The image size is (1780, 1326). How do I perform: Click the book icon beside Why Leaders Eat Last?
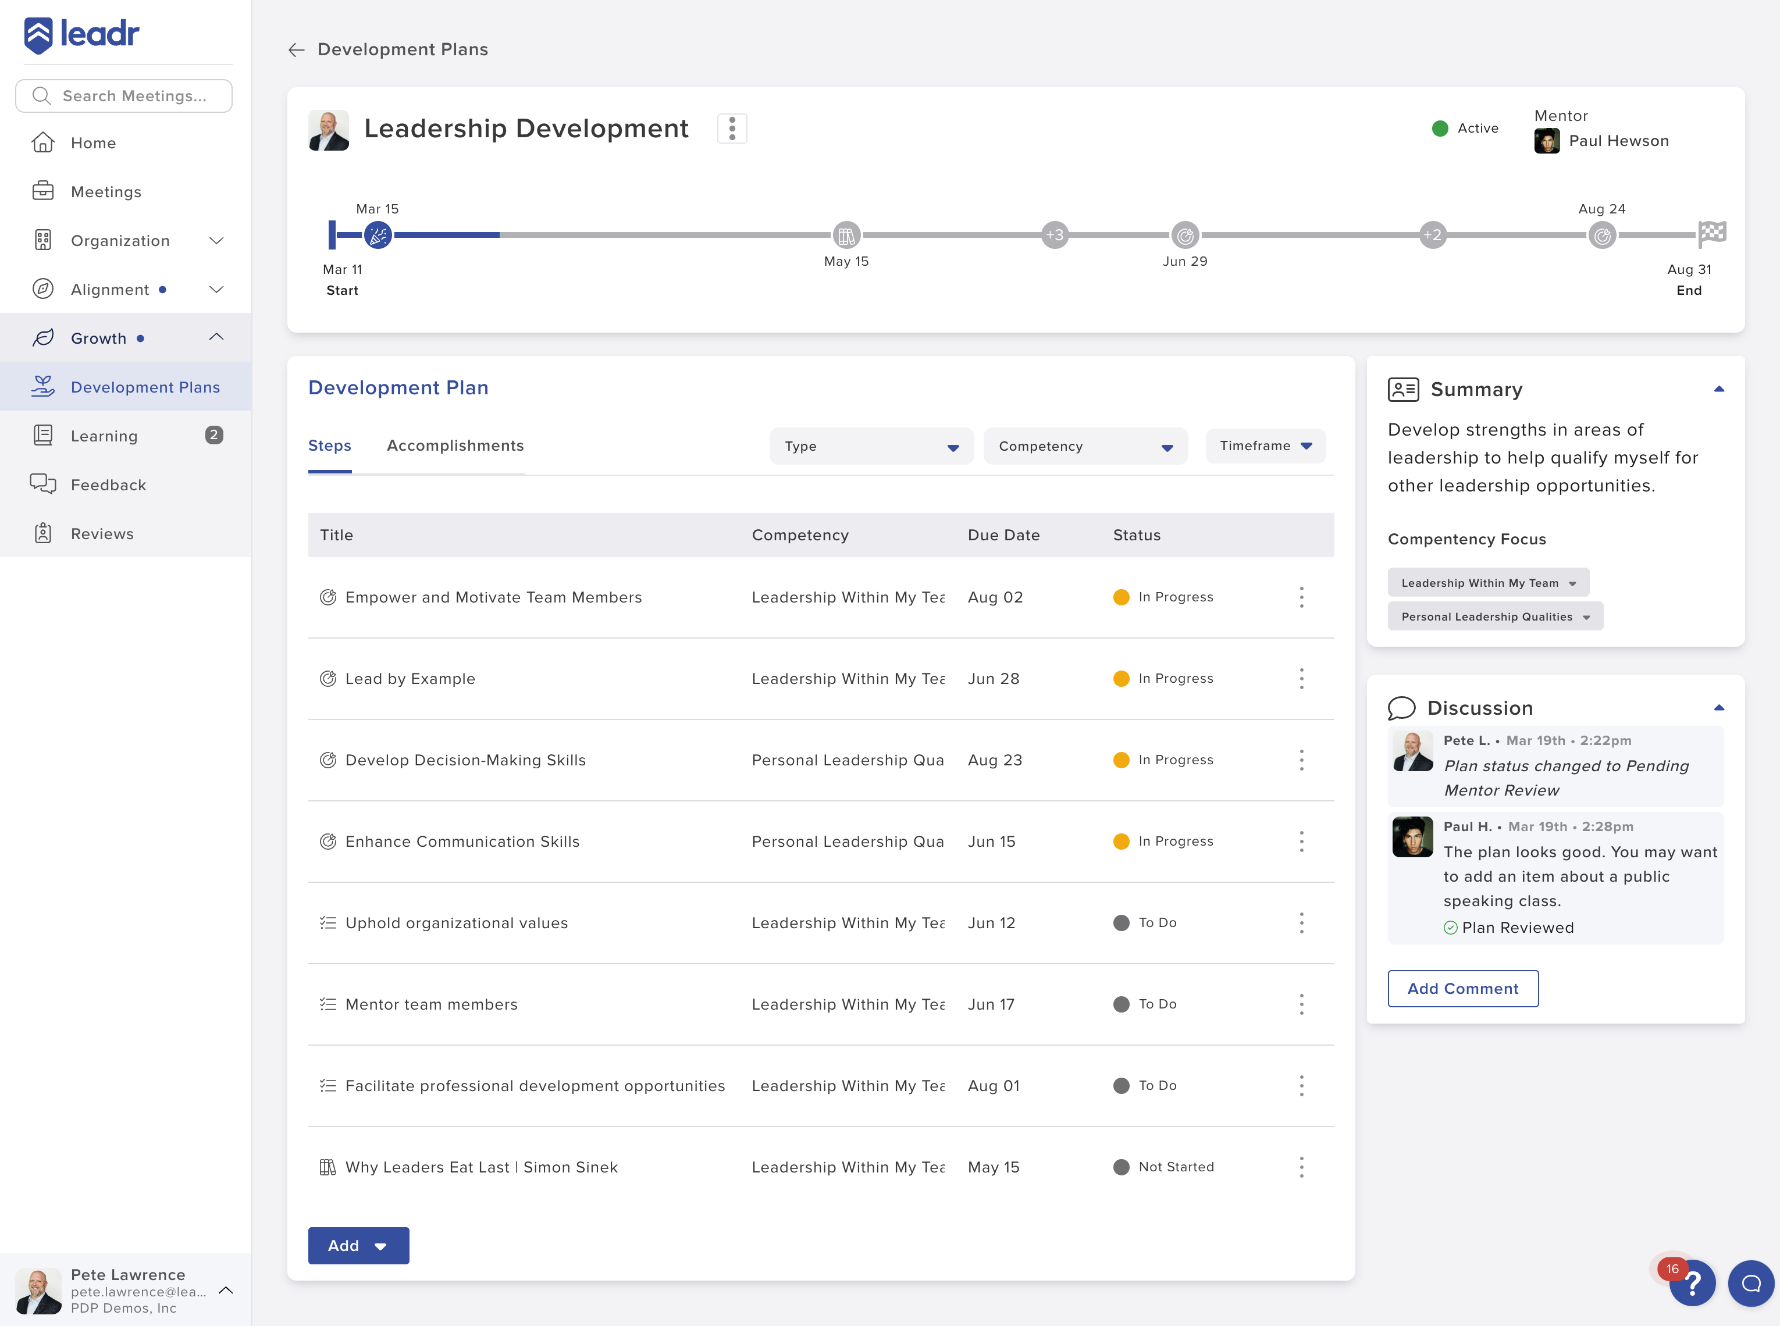[329, 1166]
